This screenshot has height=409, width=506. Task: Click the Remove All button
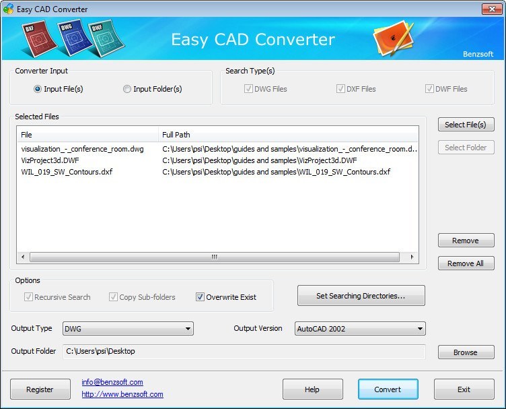tap(466, 263)
